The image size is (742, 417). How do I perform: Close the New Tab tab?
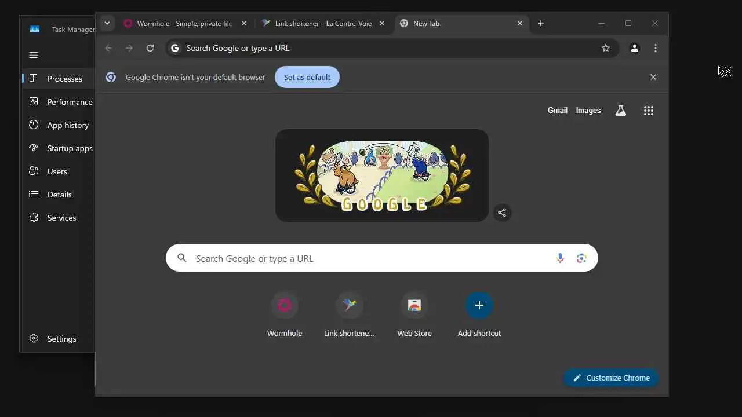[x=520, y=24]
